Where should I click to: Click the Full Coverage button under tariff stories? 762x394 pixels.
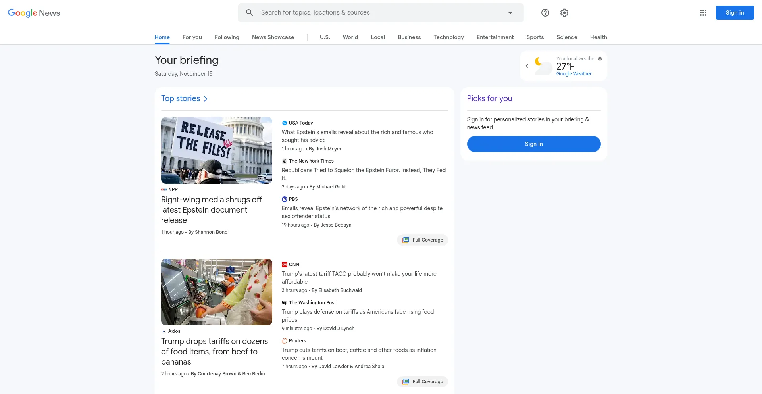click(x=422, y=382)
